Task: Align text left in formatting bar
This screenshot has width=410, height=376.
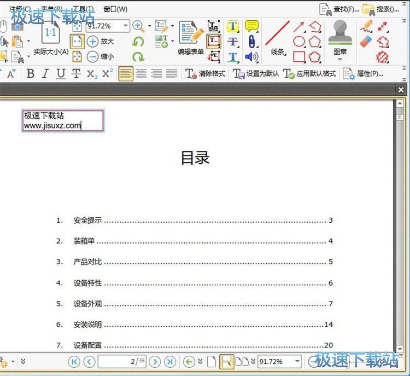Action: (126, 73)
